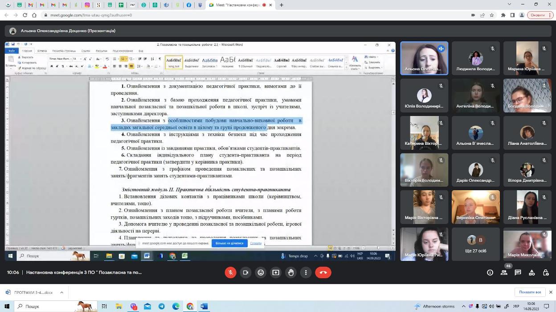
Task: Open more options three-dot menu in Meet
Action: coord(306,272)
